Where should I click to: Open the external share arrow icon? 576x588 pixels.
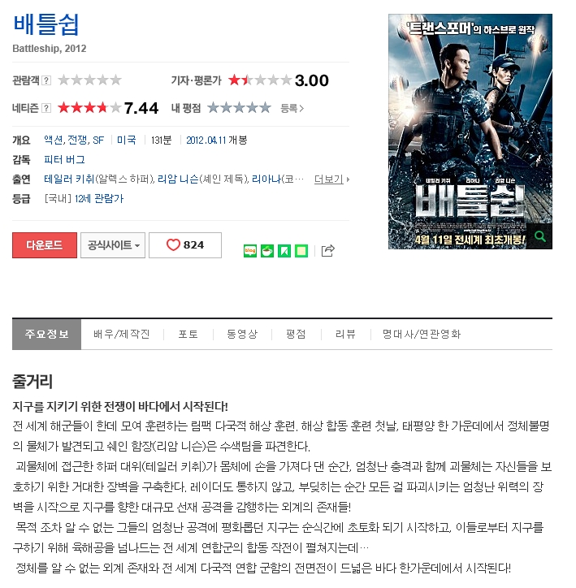point(327,250)
